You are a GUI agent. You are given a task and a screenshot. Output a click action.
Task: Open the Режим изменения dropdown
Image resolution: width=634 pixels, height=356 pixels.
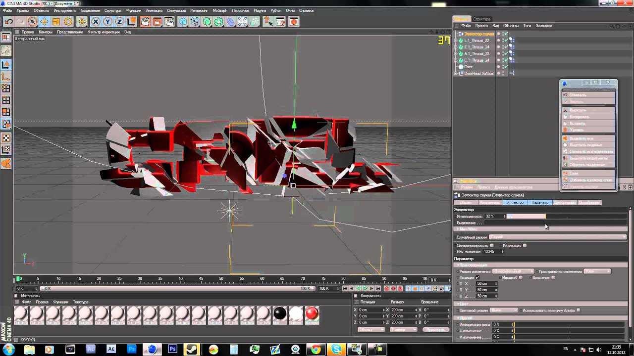click(x=513, y=271)
